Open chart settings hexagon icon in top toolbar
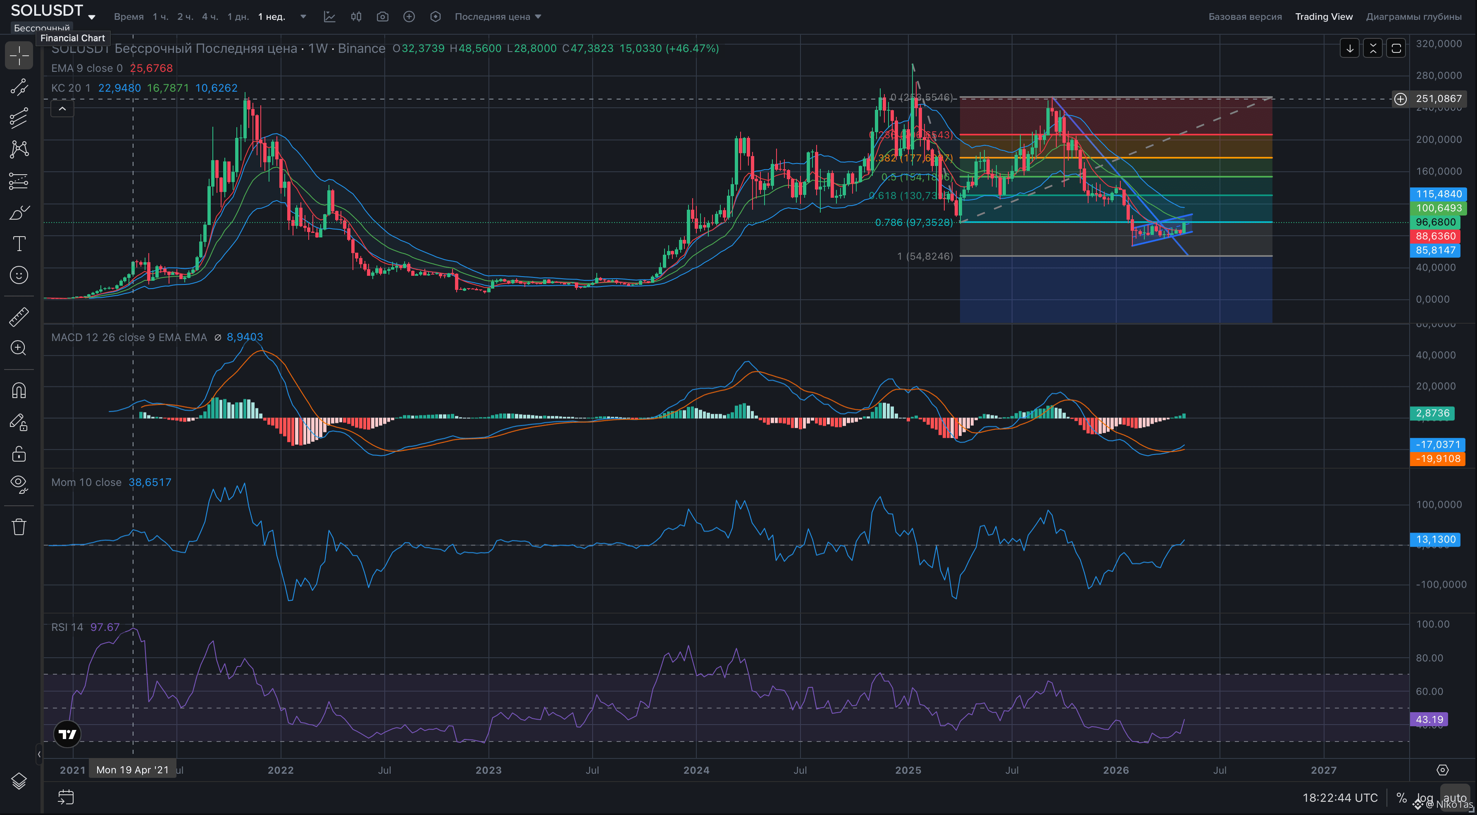Screen dimensions: 1477x815 (x=436, y=17)
